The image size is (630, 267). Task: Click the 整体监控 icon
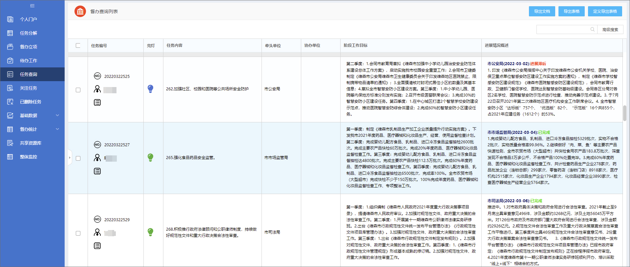(x=10, y=157)
